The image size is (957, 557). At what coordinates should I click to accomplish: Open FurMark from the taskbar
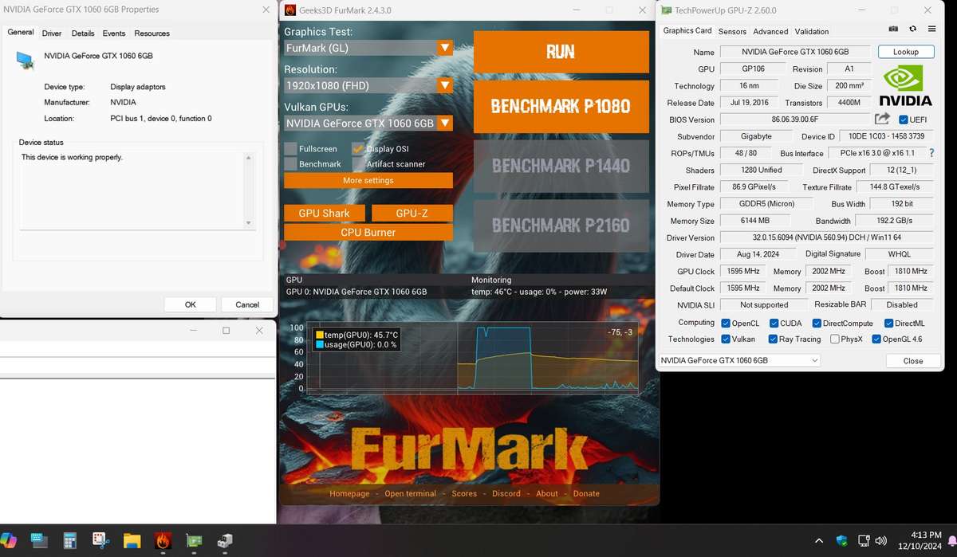[163, 541]
